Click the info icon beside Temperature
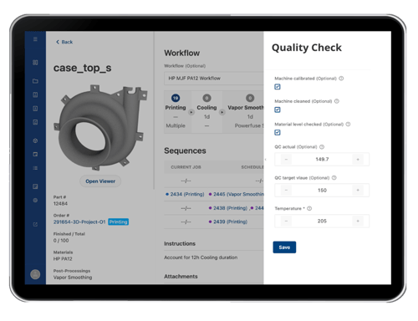418x321 pixels. tap(309, 208)
